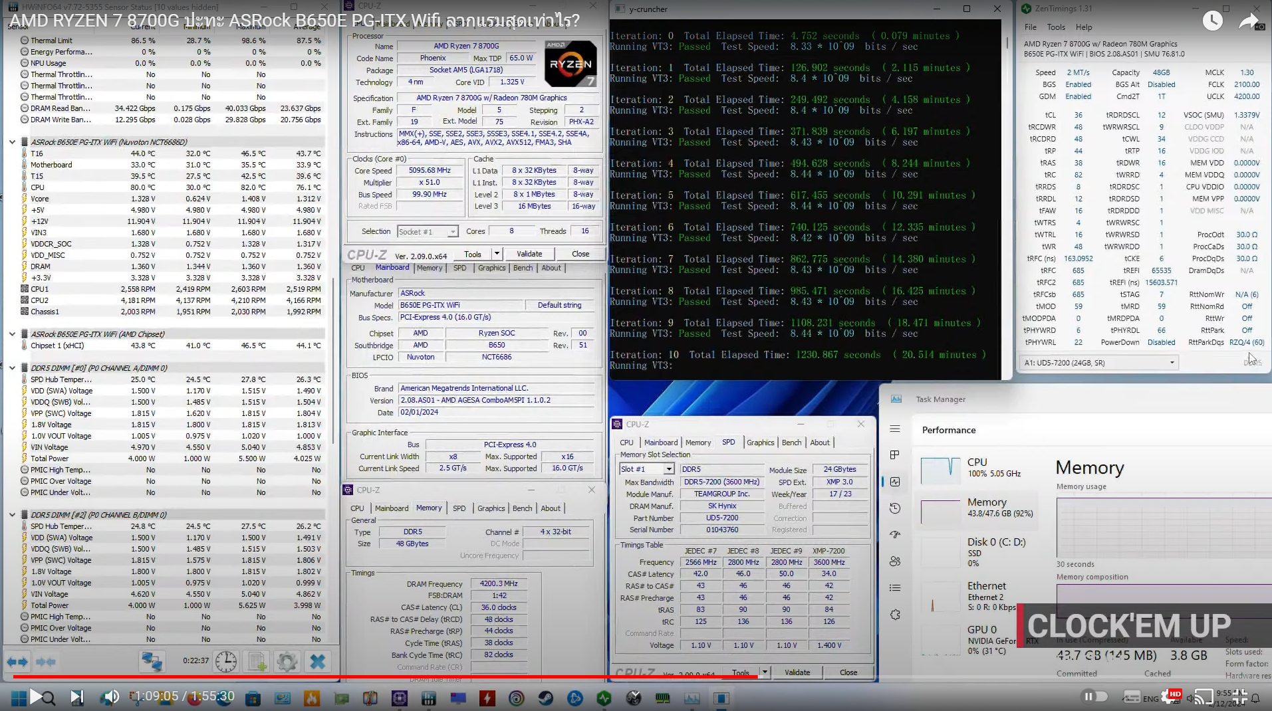The height and width of the screenshot is (711, 1272).
Task: Open ZenTimings Help menu
Action: click(x=1084, y=27)
